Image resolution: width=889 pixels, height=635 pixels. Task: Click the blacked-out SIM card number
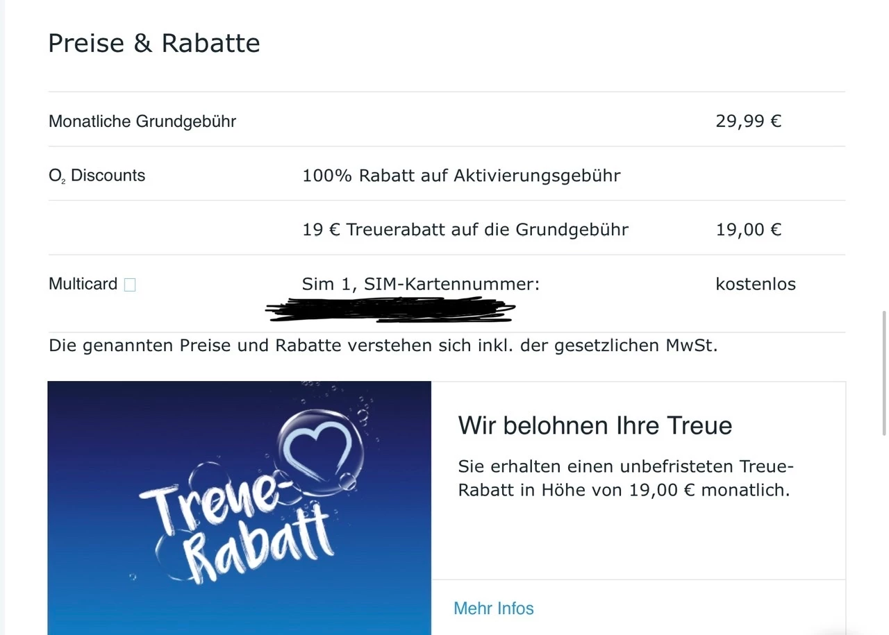tap(390, 310)
